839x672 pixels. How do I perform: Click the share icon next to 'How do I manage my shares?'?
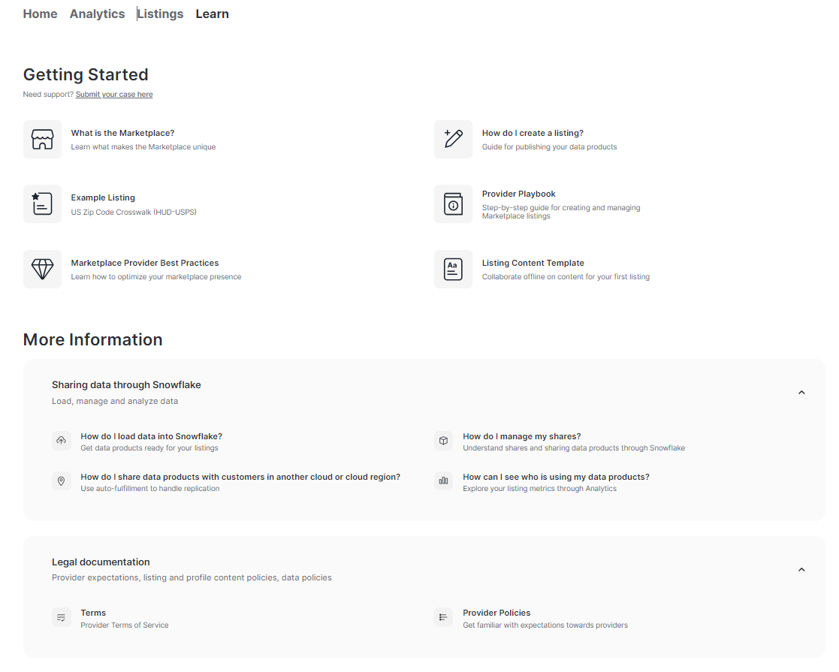pos(443,441)
